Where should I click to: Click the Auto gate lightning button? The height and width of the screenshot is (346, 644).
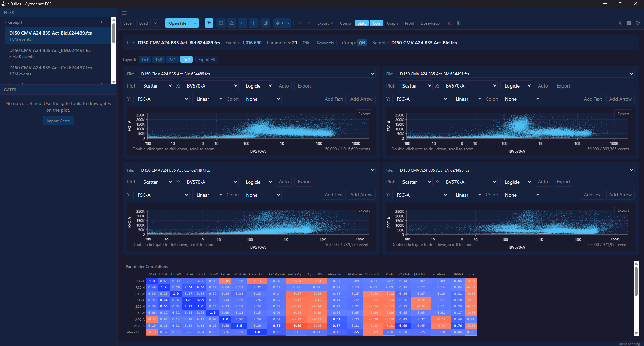coord(282,23)
